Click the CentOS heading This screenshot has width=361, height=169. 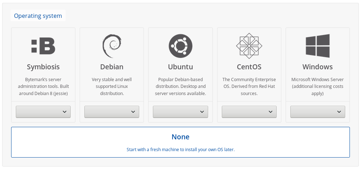(x=249, y=67)
